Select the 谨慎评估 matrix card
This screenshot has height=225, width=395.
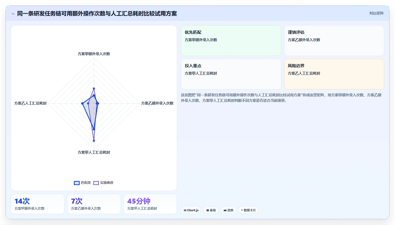[334, 41]
